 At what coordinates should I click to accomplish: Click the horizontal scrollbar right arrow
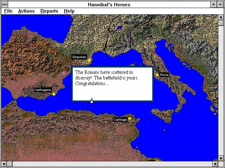[x=215, y=164]
